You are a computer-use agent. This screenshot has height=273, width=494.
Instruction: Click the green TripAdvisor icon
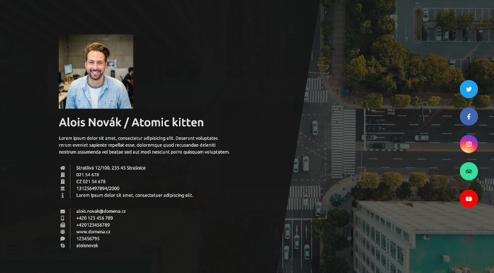469,172
